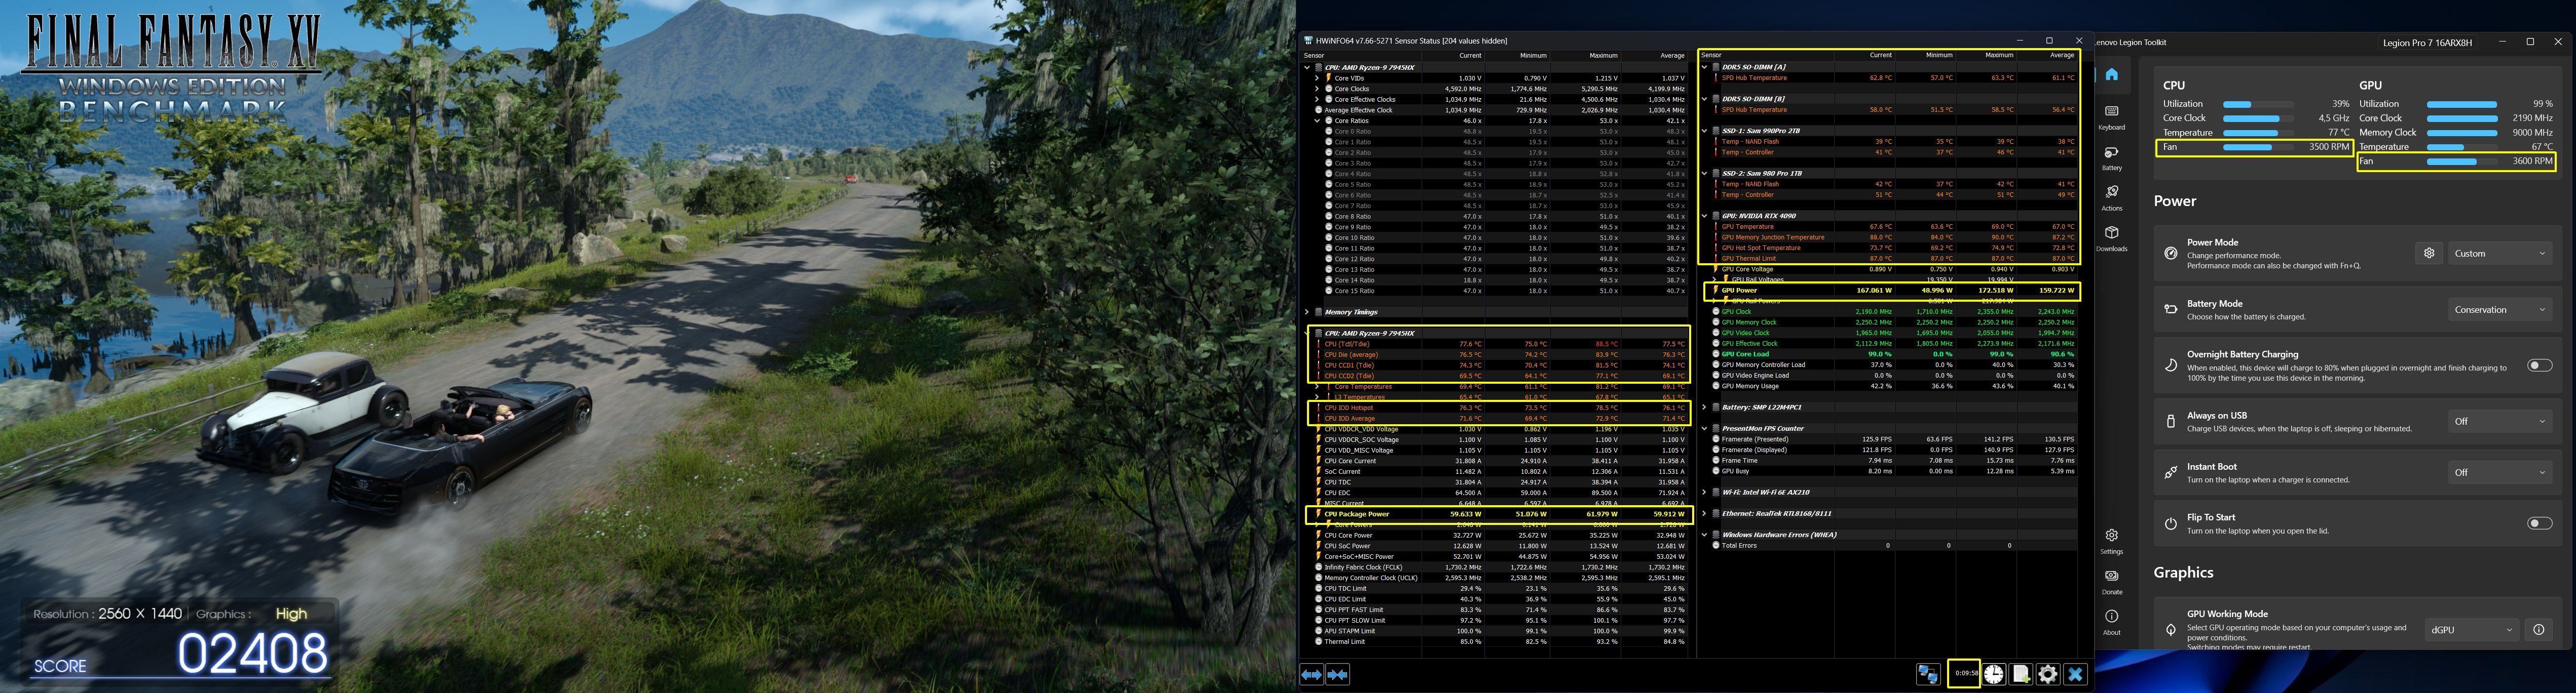Expand Core Clocks row
2576x693 pixels.
pyautogui.click(x=1318, y=89)
